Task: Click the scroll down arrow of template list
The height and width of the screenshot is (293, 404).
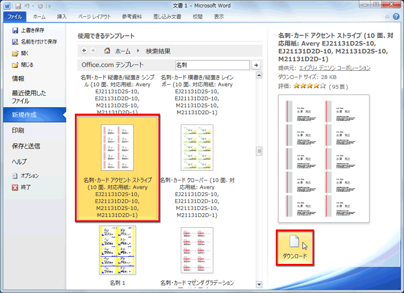Action: point(259,284)
